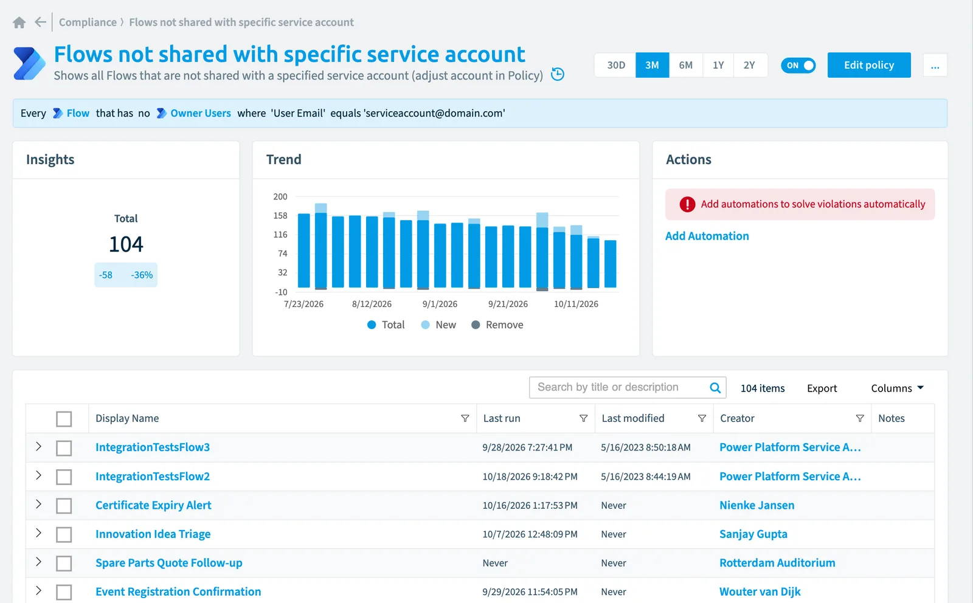
Task: Filter the Last run column
Action: pyautogui.click(x=584, y=418)
